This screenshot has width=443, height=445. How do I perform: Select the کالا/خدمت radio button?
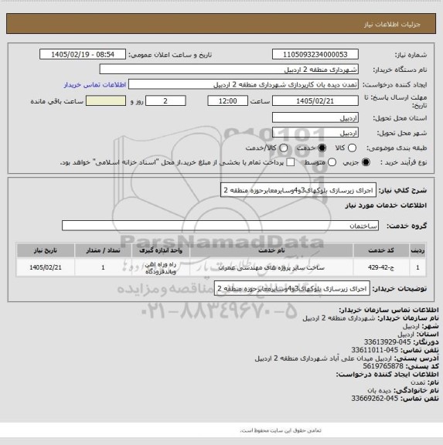pyautogui.click(x=284, y=148)
